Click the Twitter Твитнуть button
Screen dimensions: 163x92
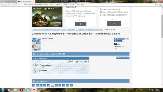[x=118, y=46]
